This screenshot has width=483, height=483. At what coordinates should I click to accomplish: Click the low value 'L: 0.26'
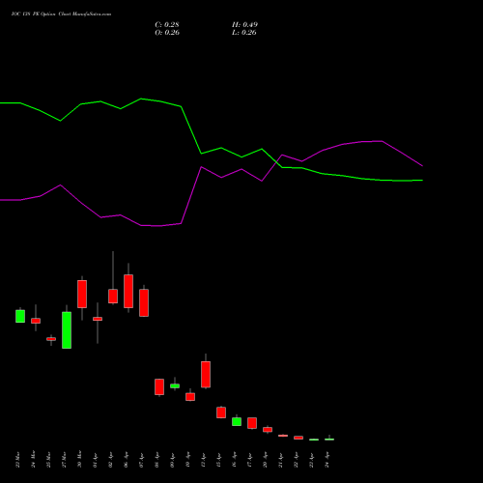pyautogui.click(x=244, y=33)
